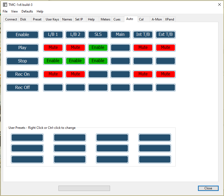Toggle the Play row L/B 2 Mute button
The height and width of the screenshot is (196, 224).
click(75, 48)
